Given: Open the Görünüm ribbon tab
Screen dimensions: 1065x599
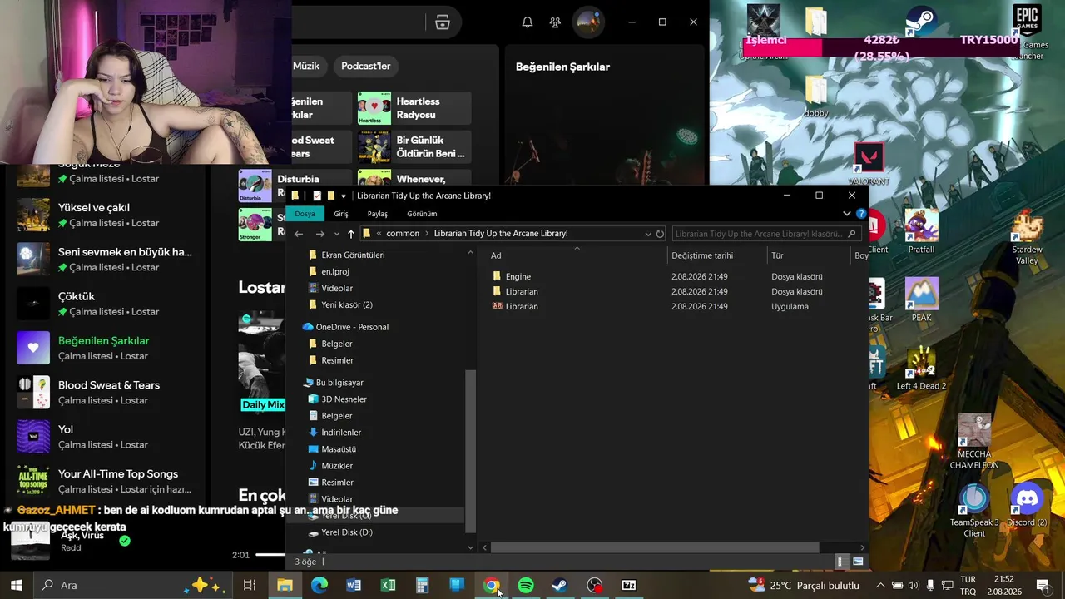Looking at the screenshot, I should point(422,214).
